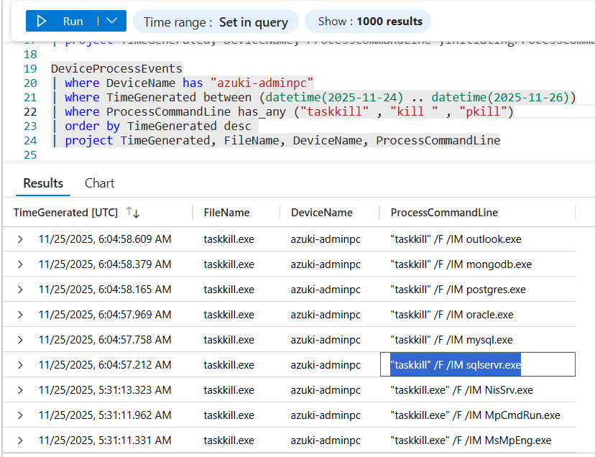Click timestamp 5:31:11.331 AM

tap(105, 440)
